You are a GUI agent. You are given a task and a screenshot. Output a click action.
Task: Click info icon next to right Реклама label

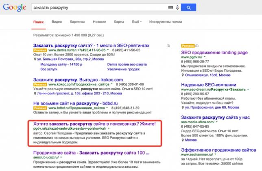click(197, 46)
